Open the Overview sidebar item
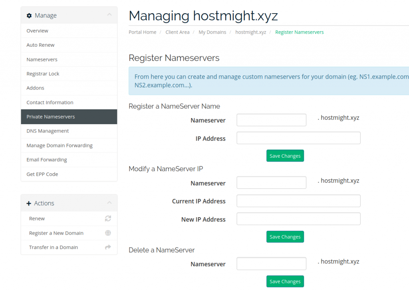 coord(69,31)
